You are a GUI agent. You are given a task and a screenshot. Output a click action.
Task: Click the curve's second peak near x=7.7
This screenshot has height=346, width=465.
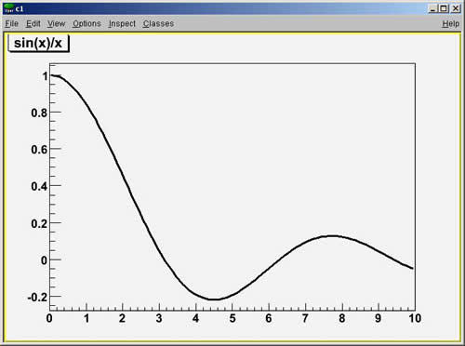pos(332,236)
